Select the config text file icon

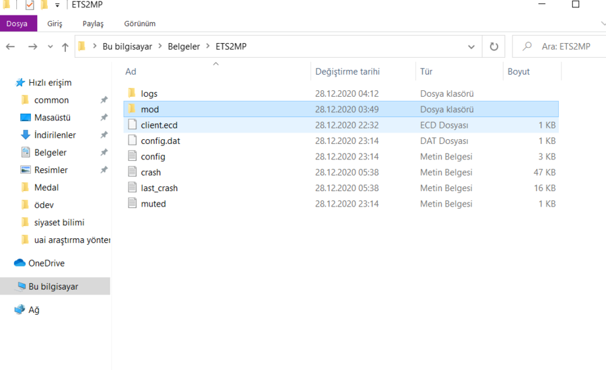132,156
